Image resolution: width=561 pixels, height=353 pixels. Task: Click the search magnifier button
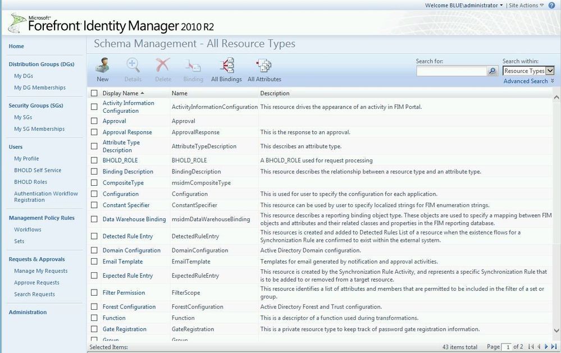(492, 71)
